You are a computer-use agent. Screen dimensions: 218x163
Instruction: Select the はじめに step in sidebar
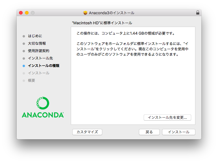35,36
